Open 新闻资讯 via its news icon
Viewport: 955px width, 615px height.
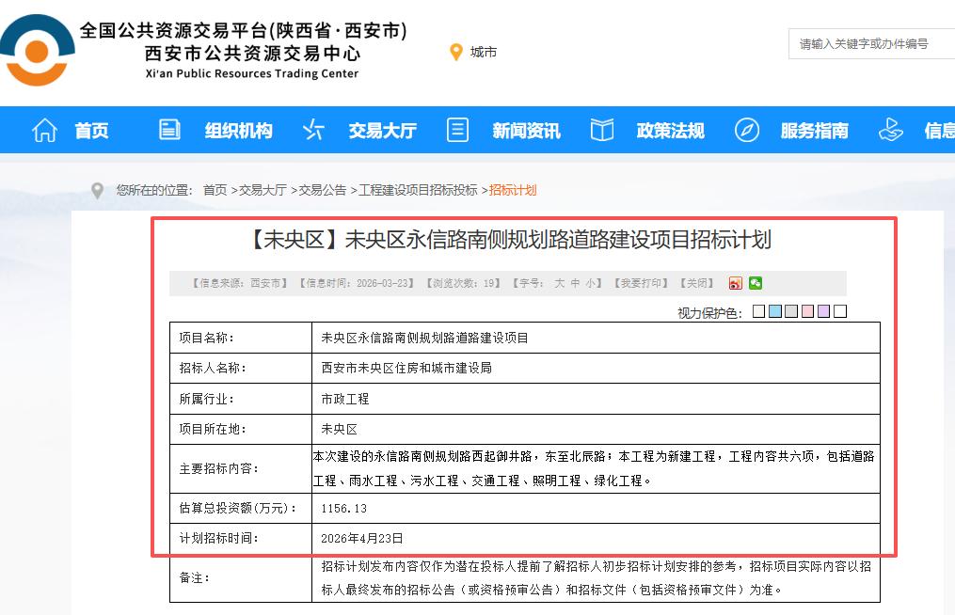point(457,130)
